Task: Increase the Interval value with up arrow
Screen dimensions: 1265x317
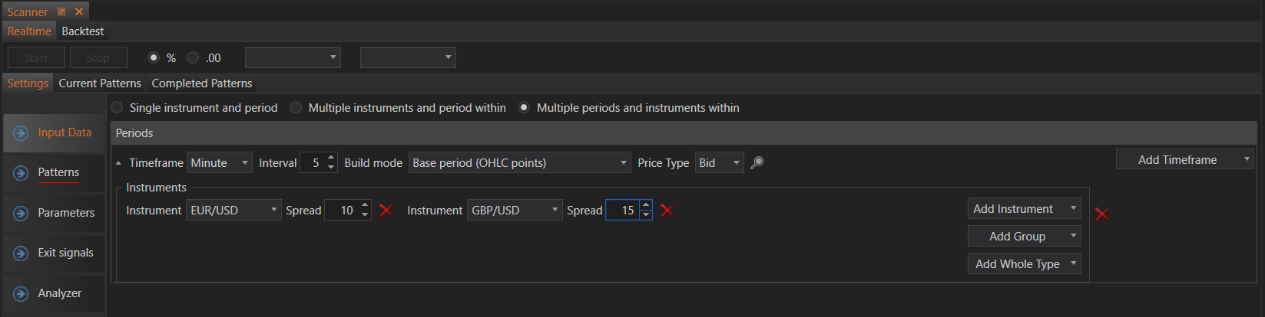Action: [331, 158]
